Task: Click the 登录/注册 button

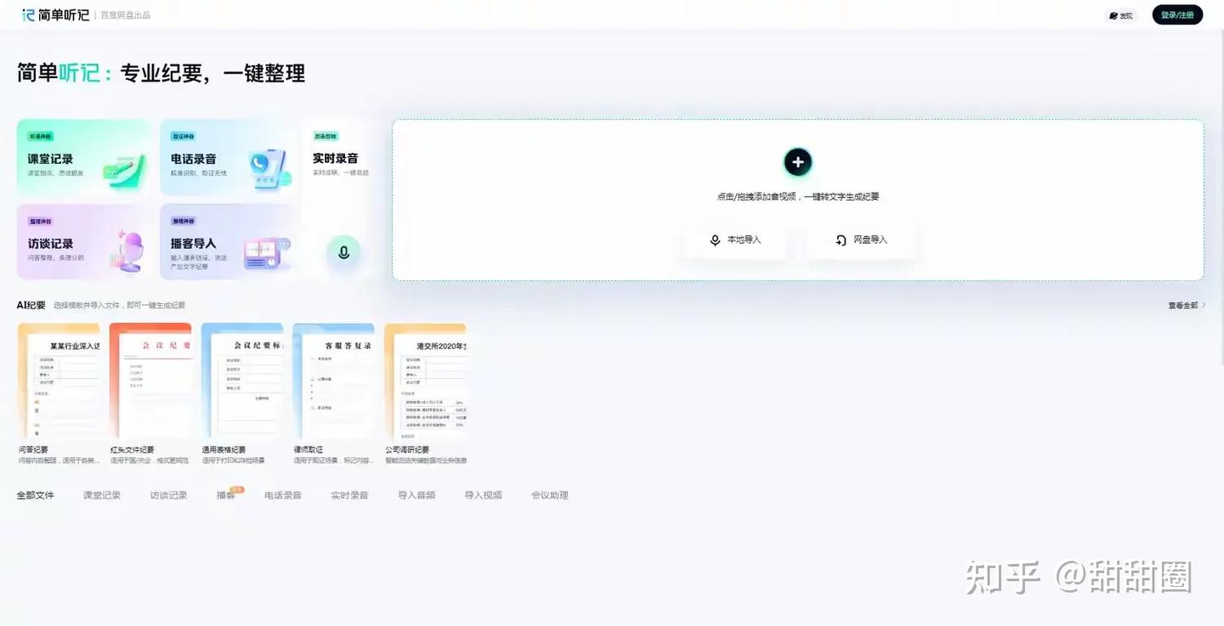Action: pyautogui.click(x=1177, y=14)
